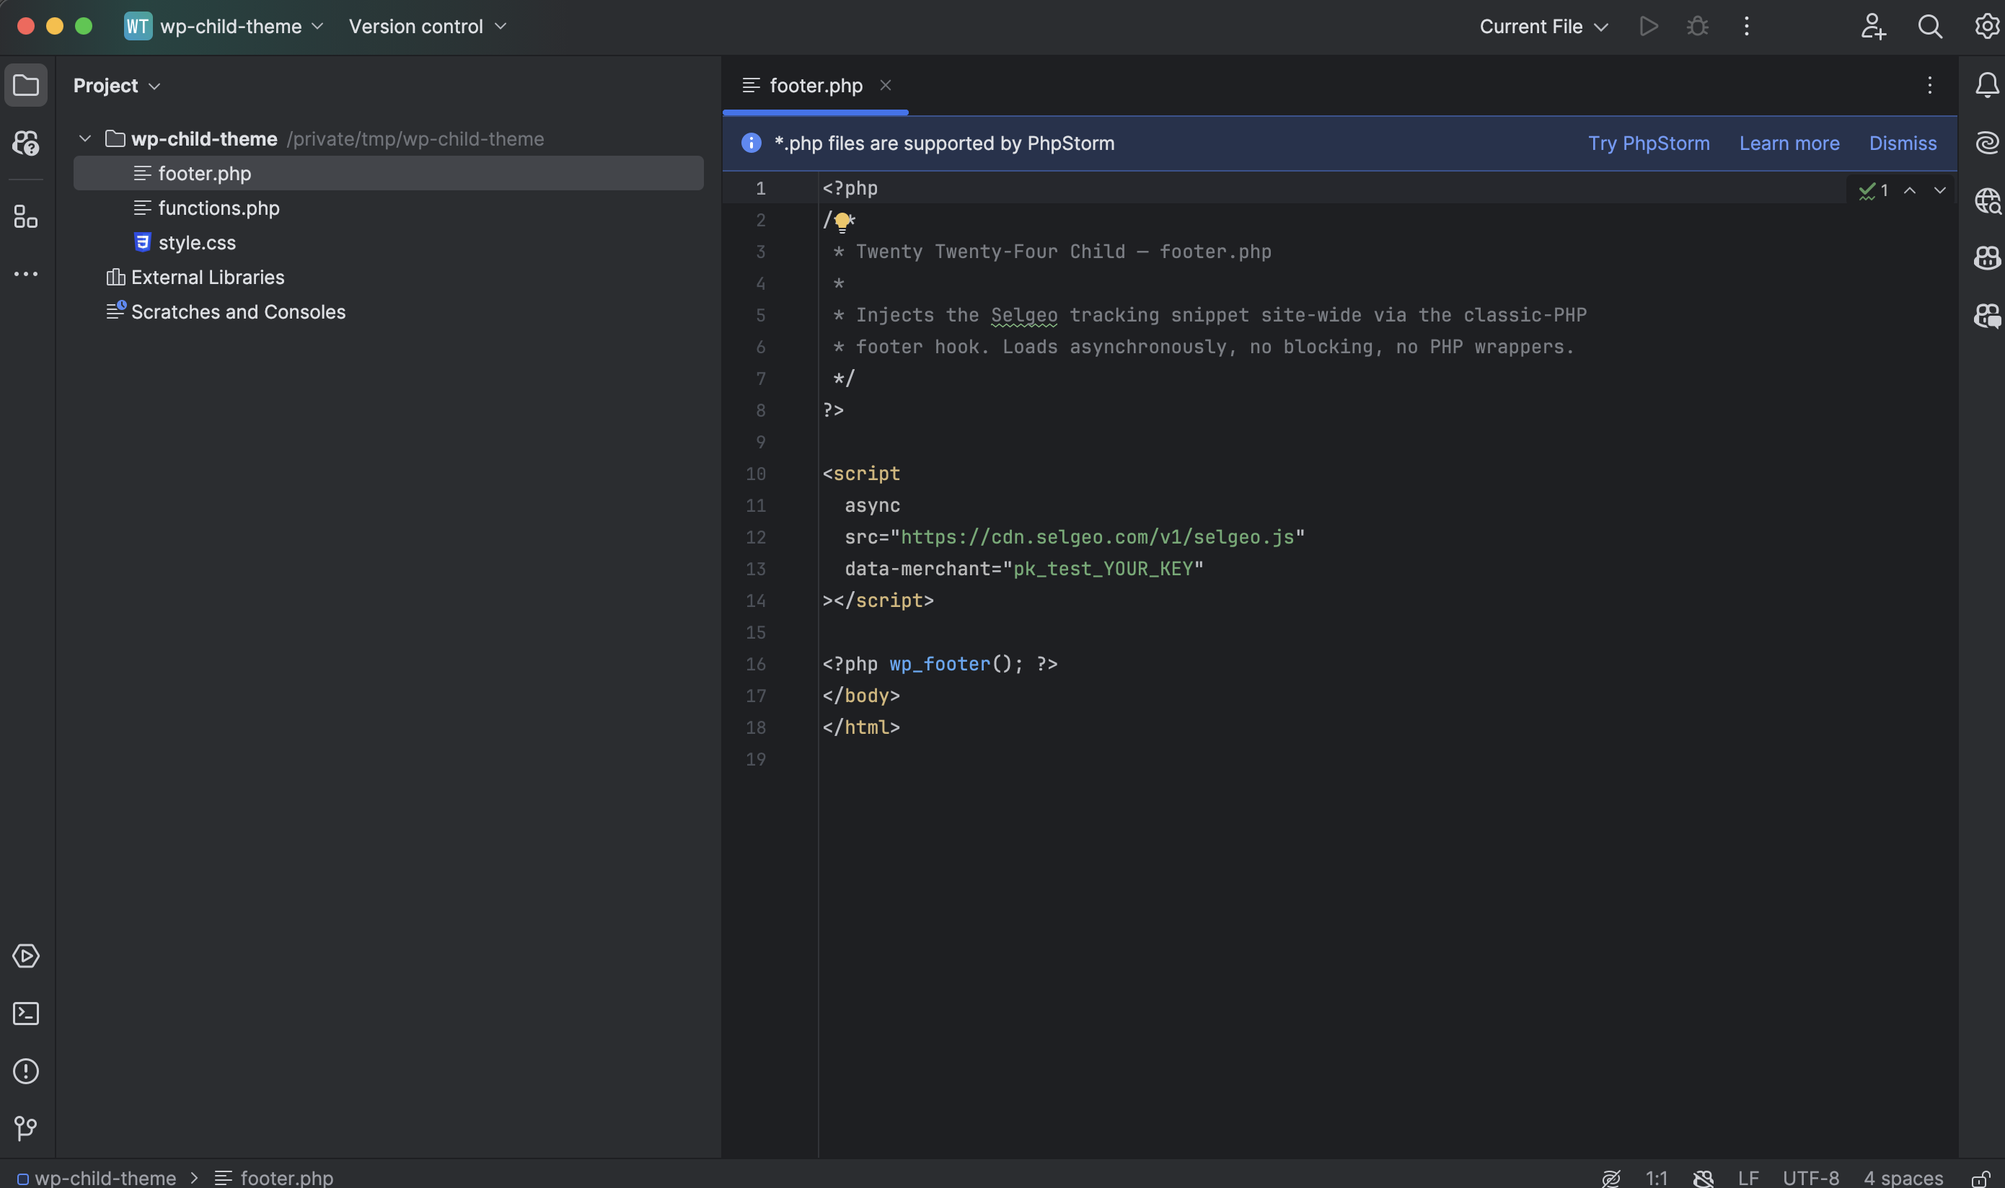Change LF line separator in status bar
Screen dimensions: 2005x1188
pyautogui.click(x=1748, y=1179)
